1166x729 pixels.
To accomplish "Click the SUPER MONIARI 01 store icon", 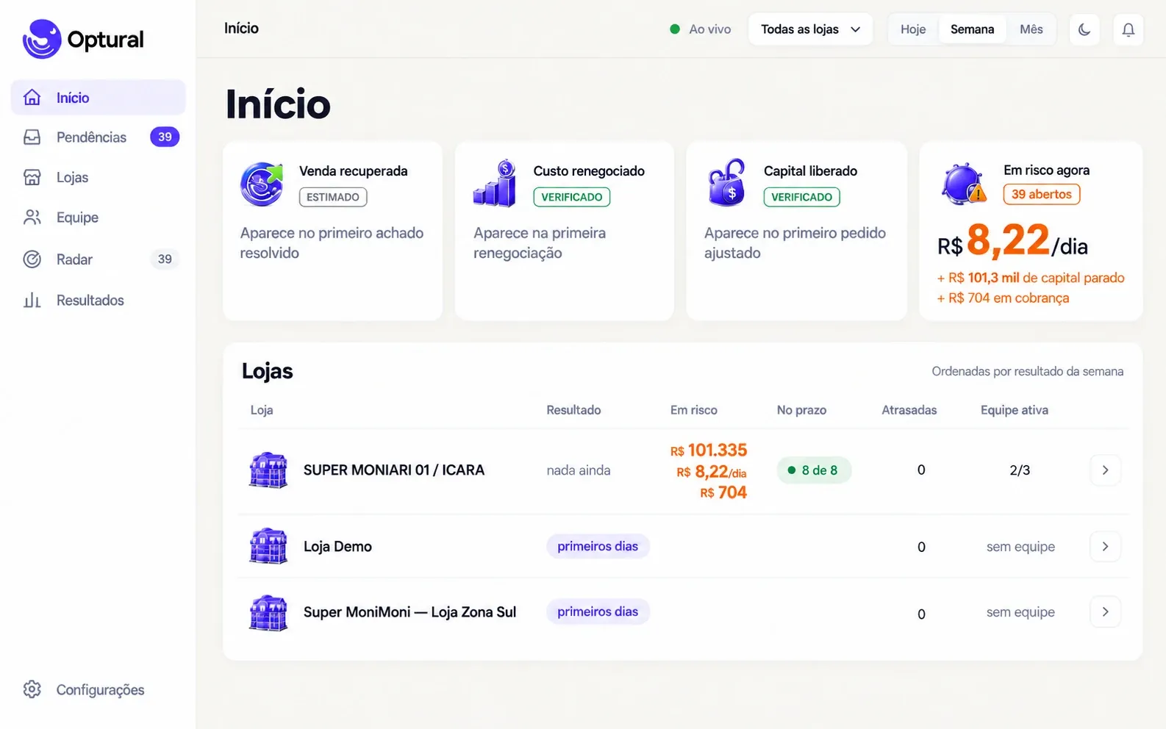I will click(x=268, y=470).
